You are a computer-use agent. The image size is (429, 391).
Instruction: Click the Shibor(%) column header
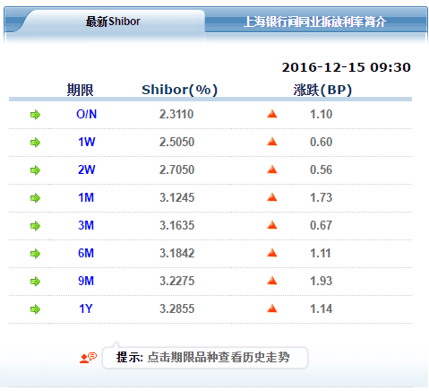(x=179, y=90)
